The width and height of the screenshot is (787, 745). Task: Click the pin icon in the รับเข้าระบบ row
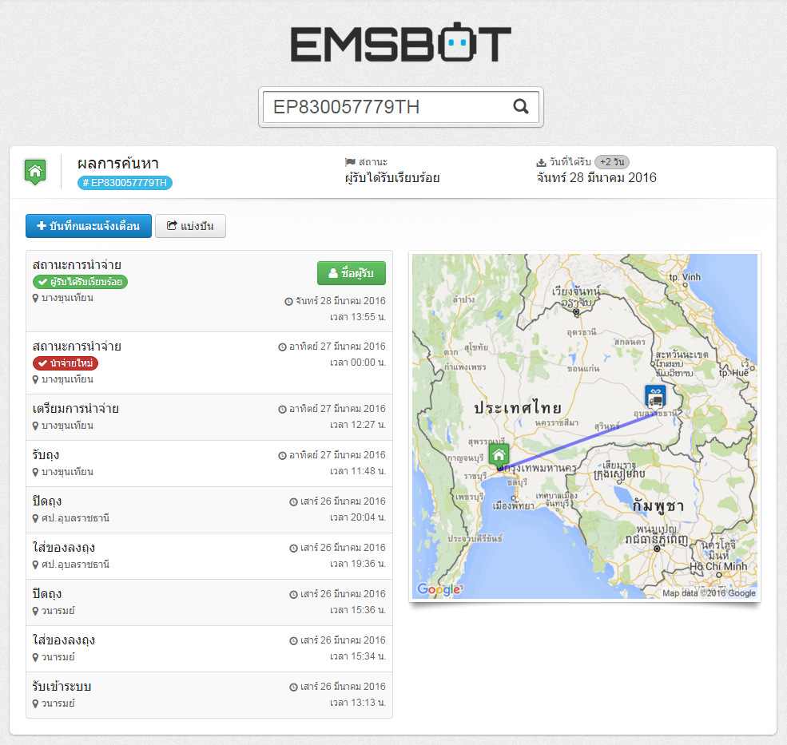[35, 703]
